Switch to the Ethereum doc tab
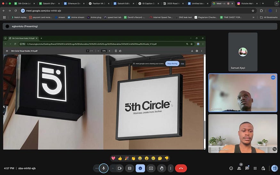This screenshot has height=175, width=280. click(74, 4)
